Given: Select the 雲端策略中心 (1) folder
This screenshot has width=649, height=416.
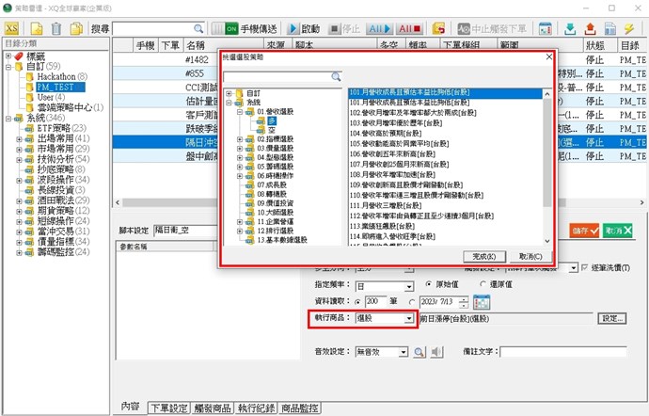Looking at the screenshot, I should (x=70, y=107).
